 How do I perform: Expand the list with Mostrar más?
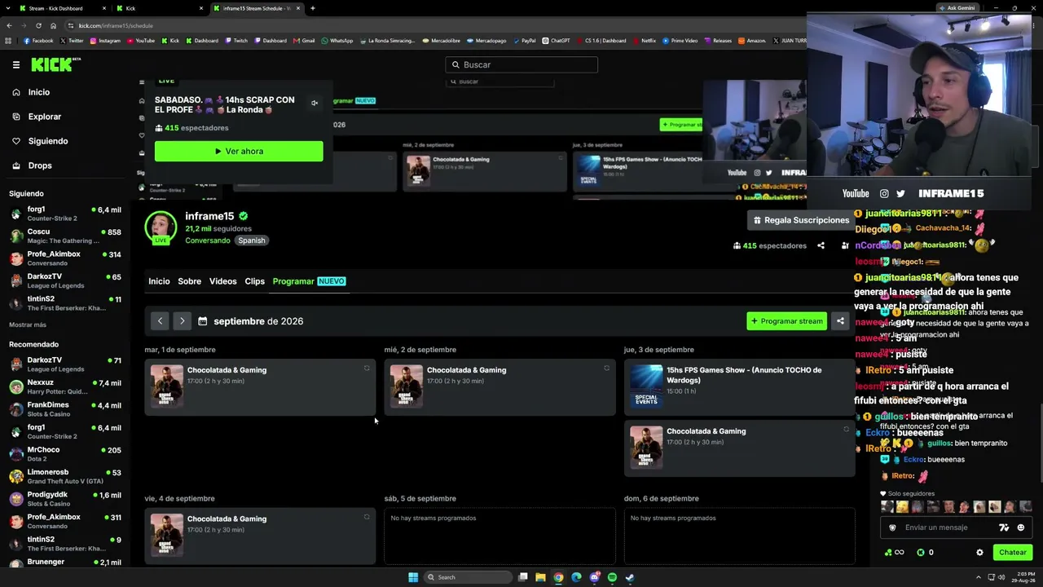(28, 324)
